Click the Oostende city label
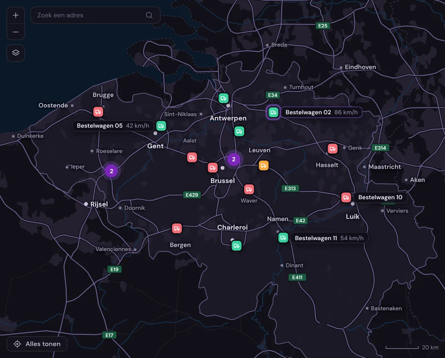Screen dimensions: 445x358 53,105
